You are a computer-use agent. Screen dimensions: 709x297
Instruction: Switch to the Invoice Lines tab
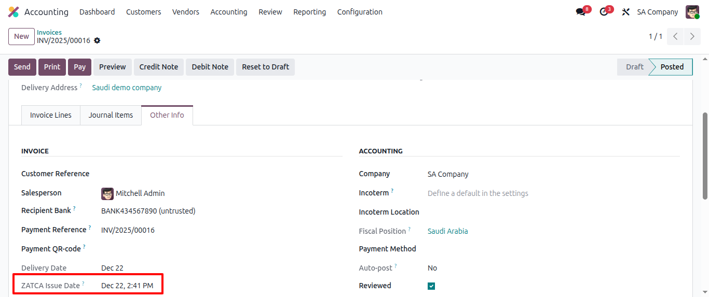[51, 115]
